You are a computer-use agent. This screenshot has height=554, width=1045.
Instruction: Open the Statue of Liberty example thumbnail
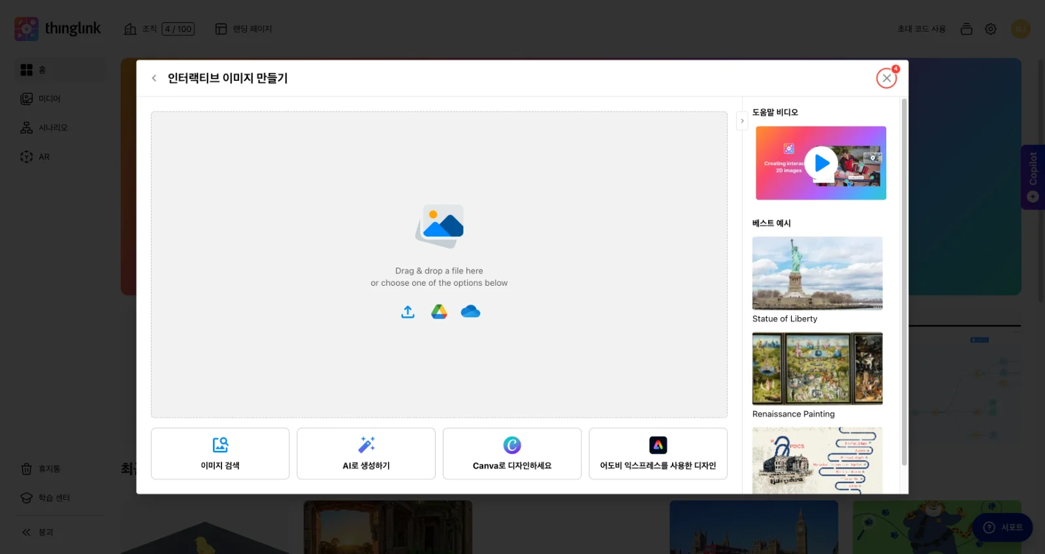click(817, 273)
